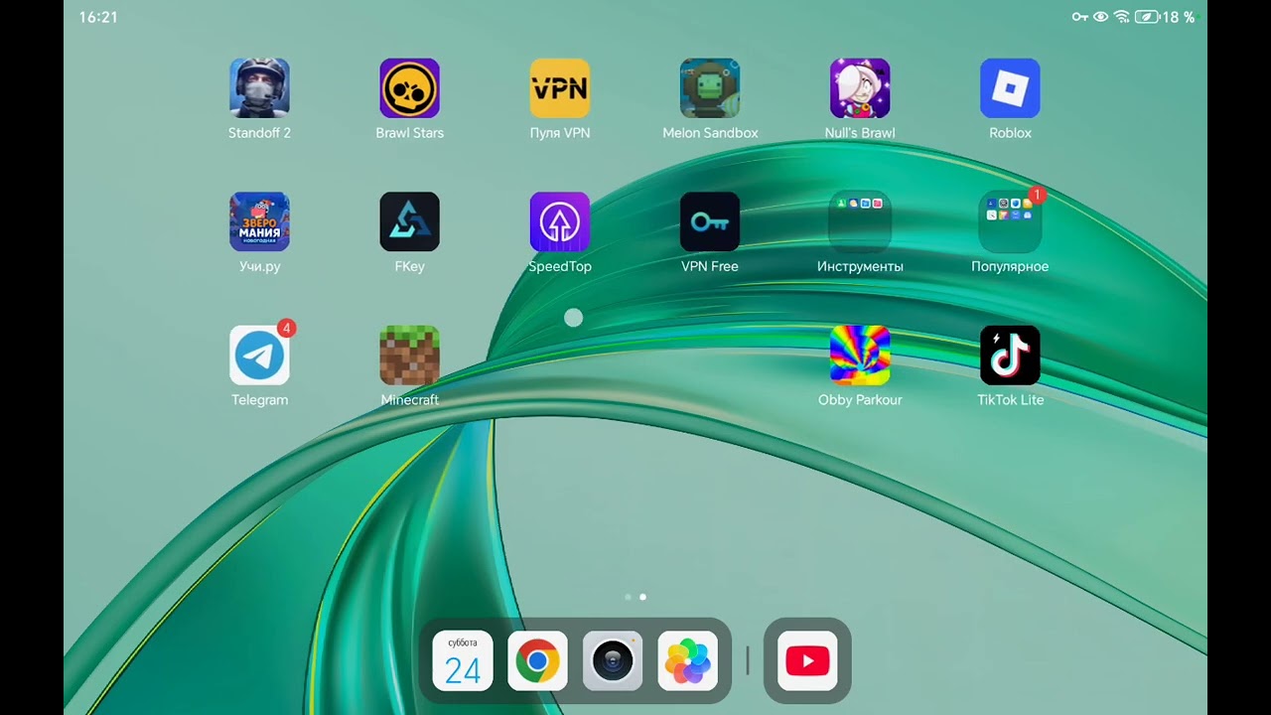This screenshot has width=1271, height=715.
Task: Launch the FKey app
Action: [x=409, y=221]
